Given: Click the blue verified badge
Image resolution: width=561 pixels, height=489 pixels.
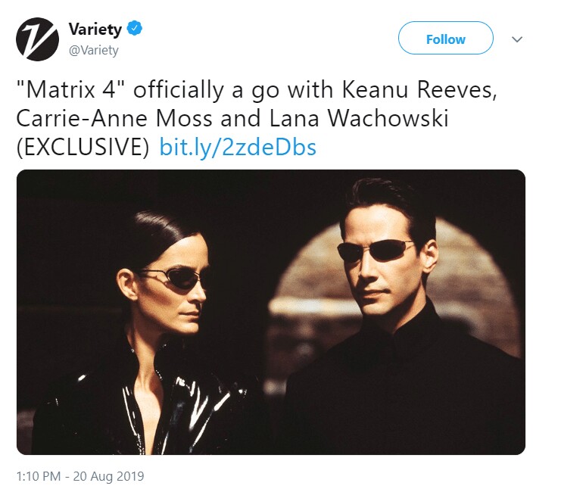Looking at the screenshot, I should [134, 30].
